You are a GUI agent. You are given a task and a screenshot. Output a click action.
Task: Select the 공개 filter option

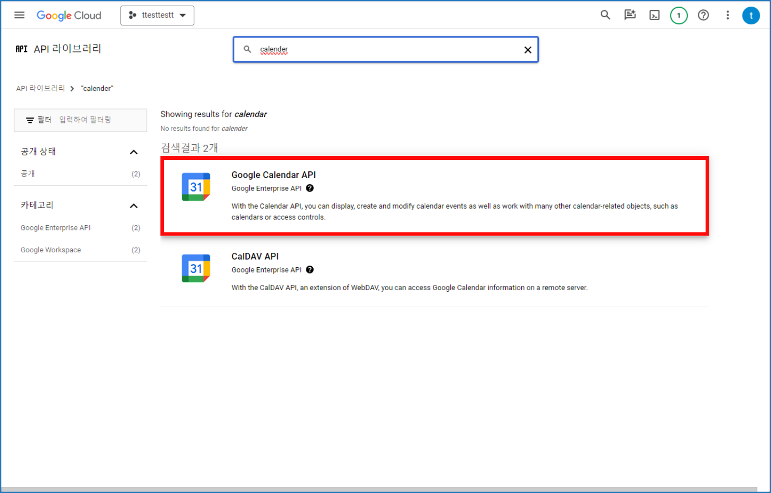point(28,174)
